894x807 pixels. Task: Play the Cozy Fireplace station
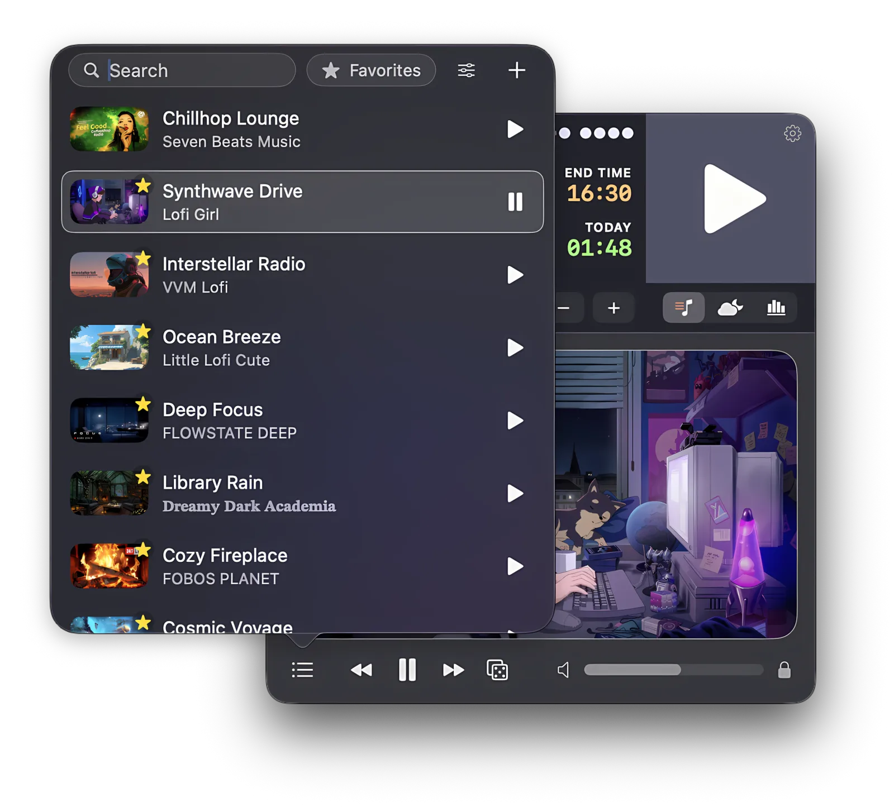pyautogui.click(x=515, y=566)
